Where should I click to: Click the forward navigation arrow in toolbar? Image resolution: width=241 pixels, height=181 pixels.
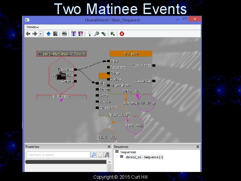click(35, 34)
